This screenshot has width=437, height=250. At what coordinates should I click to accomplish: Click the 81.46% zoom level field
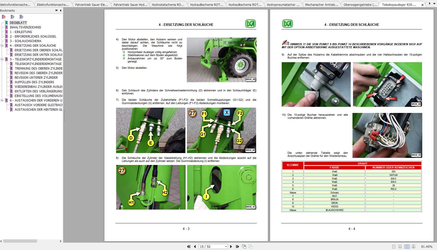pyautogui.click(x=427, y=246)
